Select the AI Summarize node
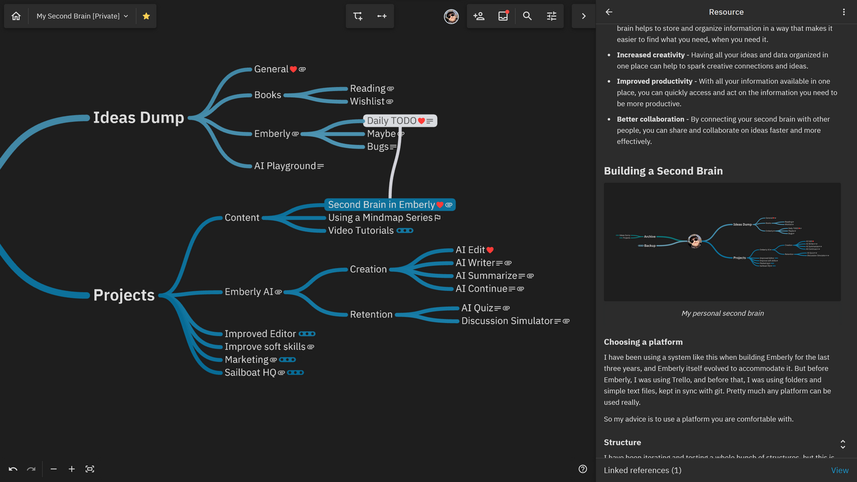The image size is (857, 482). point(486,276)
